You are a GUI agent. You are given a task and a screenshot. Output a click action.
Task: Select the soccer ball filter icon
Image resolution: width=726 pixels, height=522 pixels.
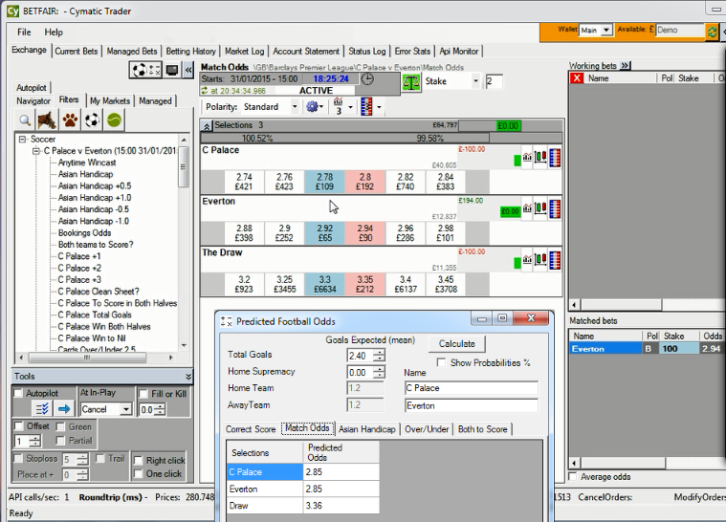pos(92,120)
